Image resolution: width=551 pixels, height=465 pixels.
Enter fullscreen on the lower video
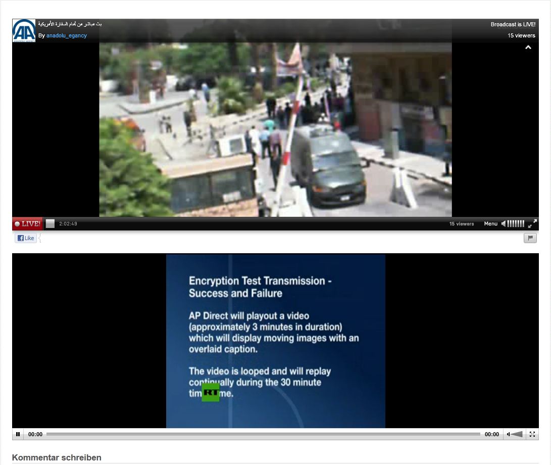532,434
